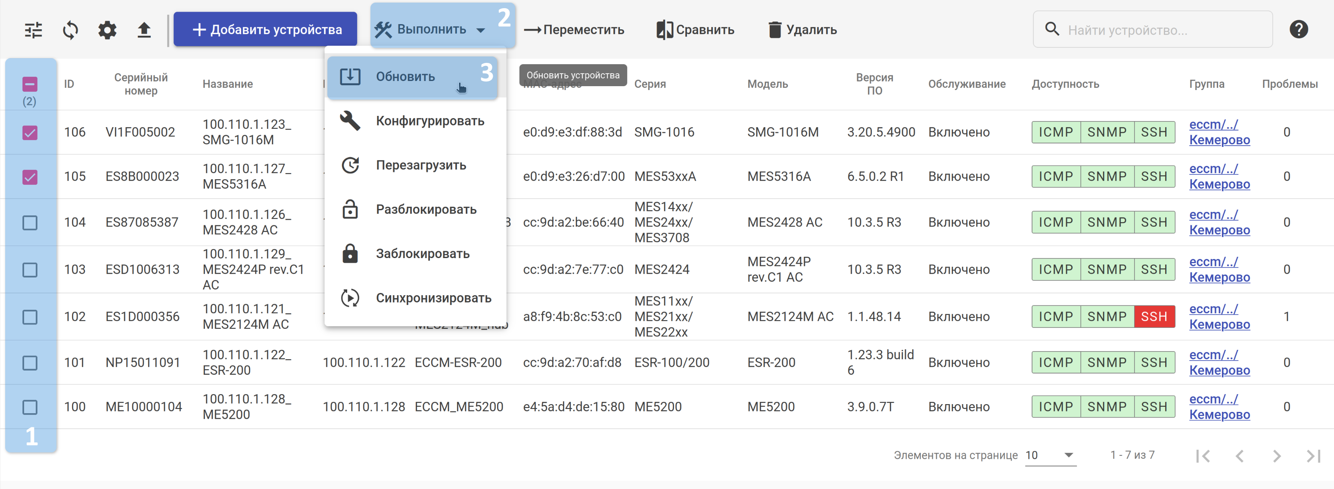
Task: Select the checkbox for device 104
Action: click(30, 223)
